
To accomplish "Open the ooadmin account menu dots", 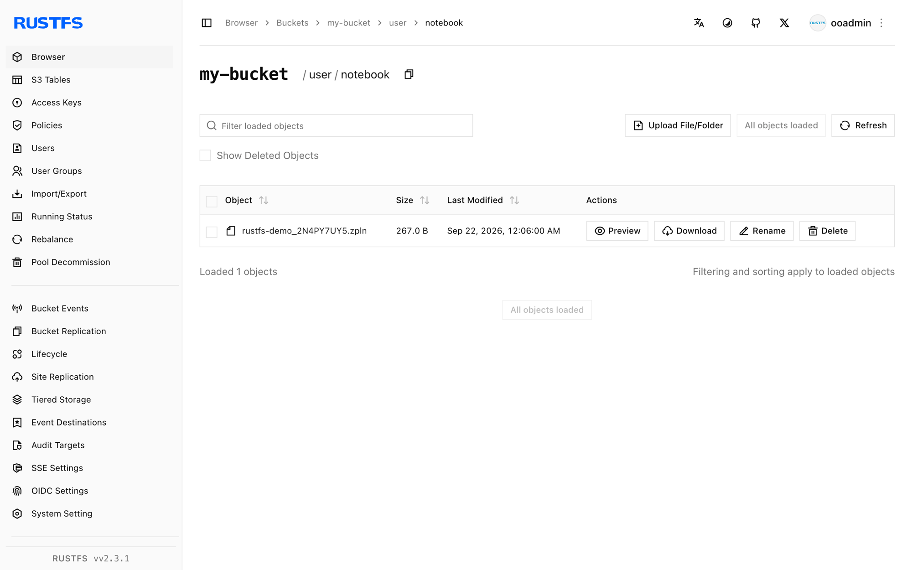I will click(x=881, y=23).
